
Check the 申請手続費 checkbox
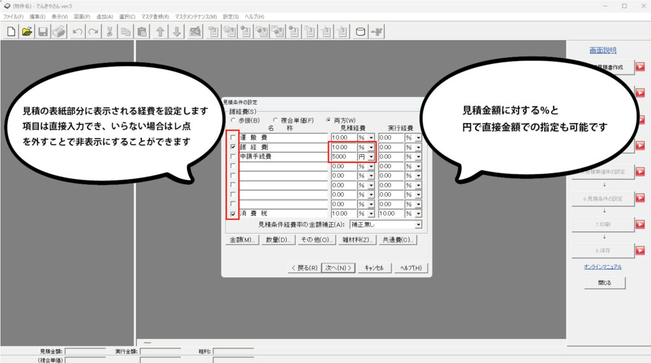[233, 156]
